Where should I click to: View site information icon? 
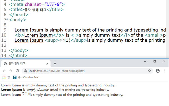tap(26, 71)
